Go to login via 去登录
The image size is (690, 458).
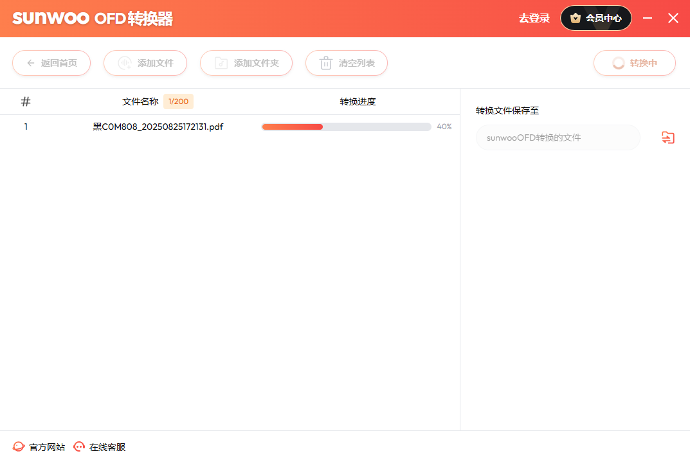[x=534, y=18]
